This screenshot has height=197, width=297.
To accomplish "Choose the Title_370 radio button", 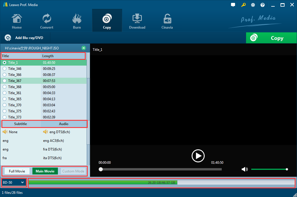I will click(5, 105).
